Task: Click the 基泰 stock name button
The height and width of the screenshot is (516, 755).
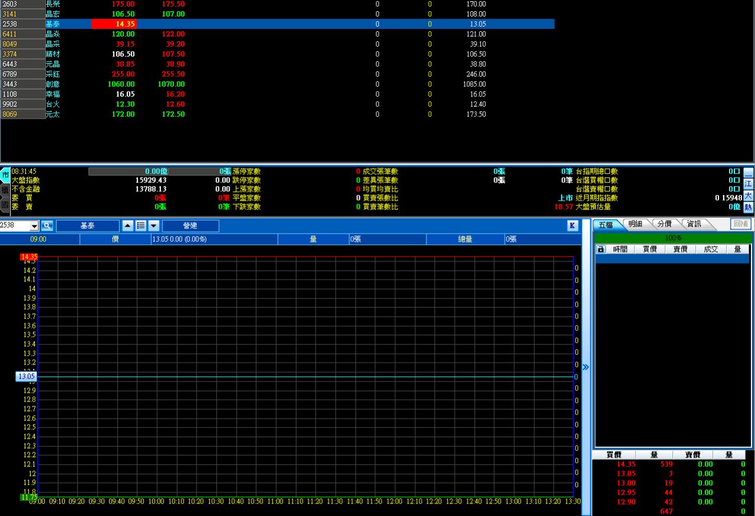Action: 87,226
